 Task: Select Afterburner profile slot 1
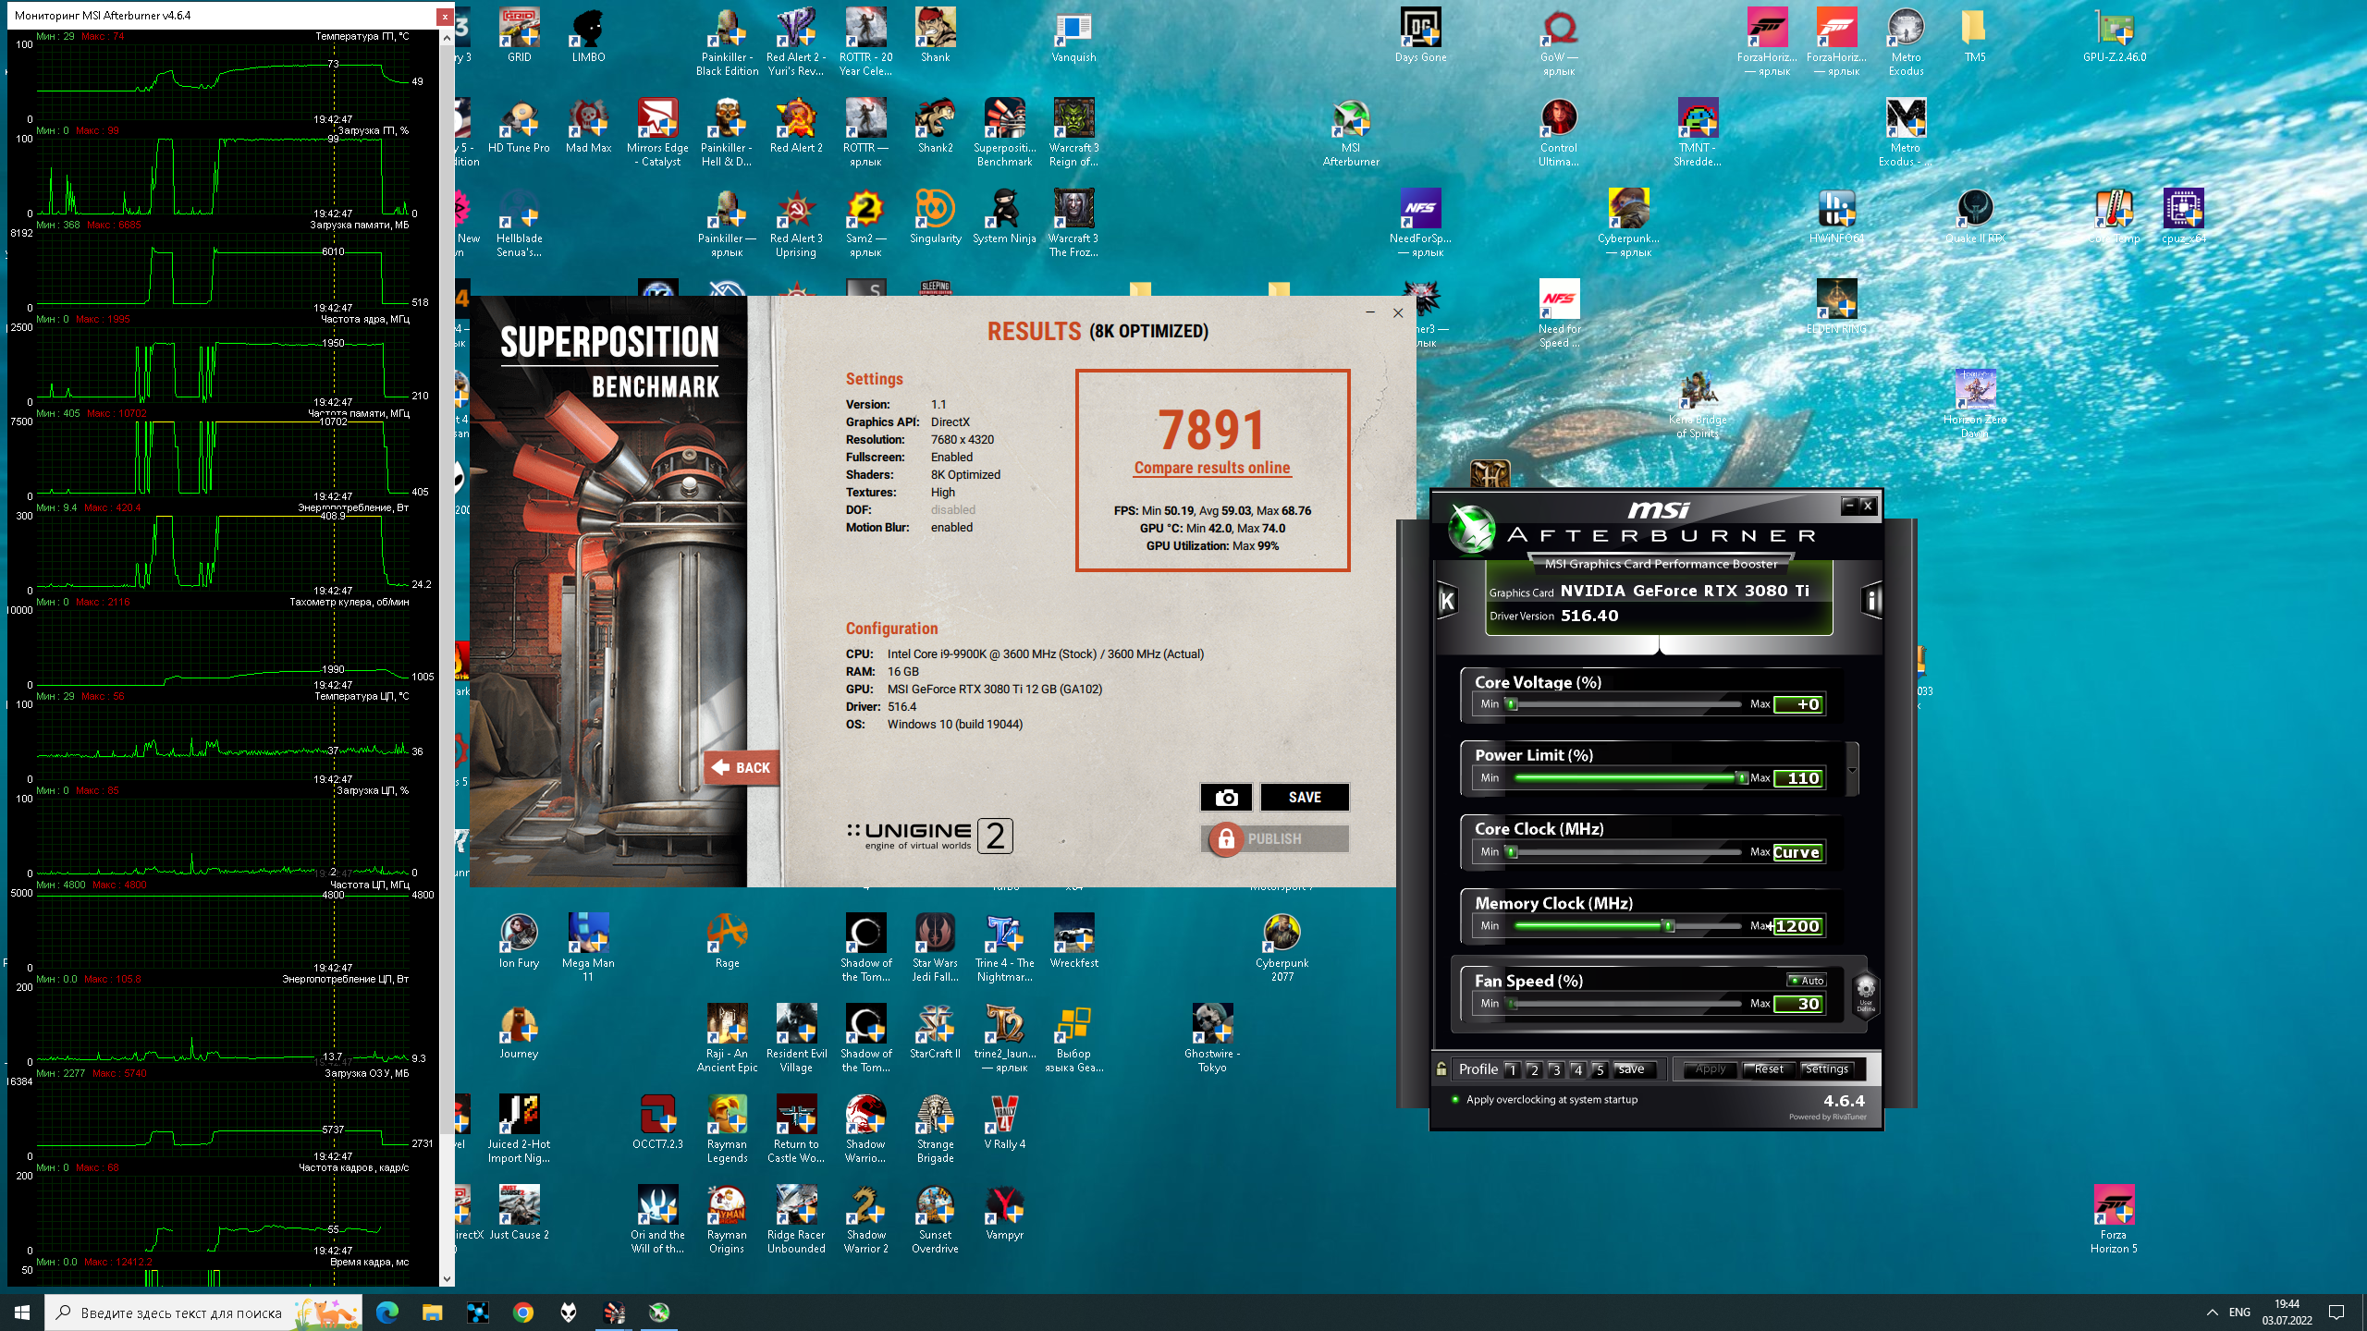click(x=1512, y=1069)
